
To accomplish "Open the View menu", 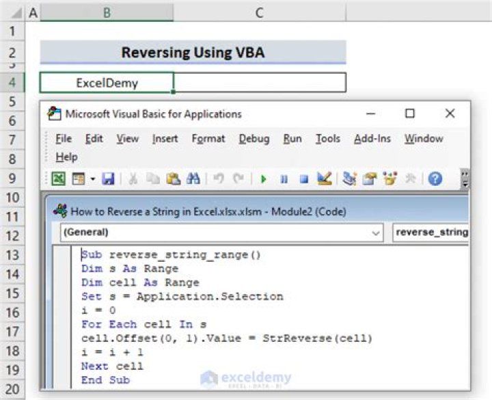I will [127, 138].
